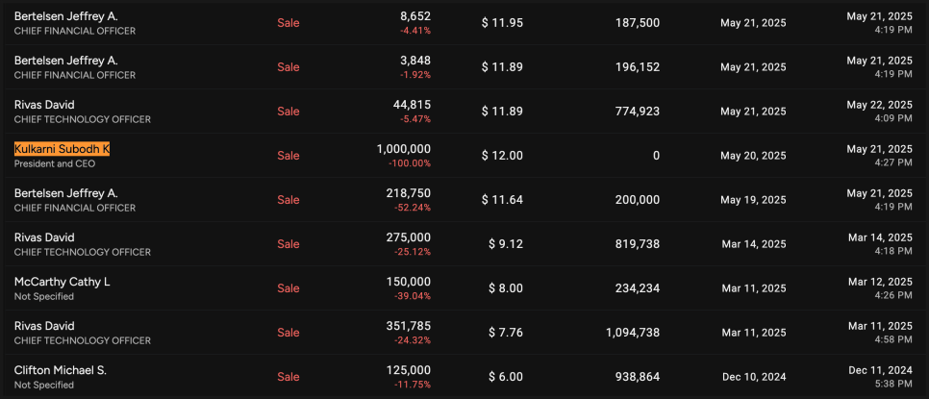Click the 351,785 shares amount
929x399 pixels.
[x=409, y=326]
